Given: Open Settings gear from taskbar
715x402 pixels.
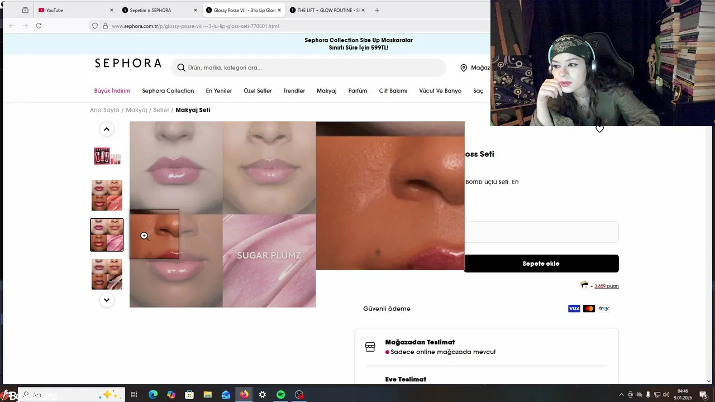Looking at the screenshot, I should pos(263,395).
